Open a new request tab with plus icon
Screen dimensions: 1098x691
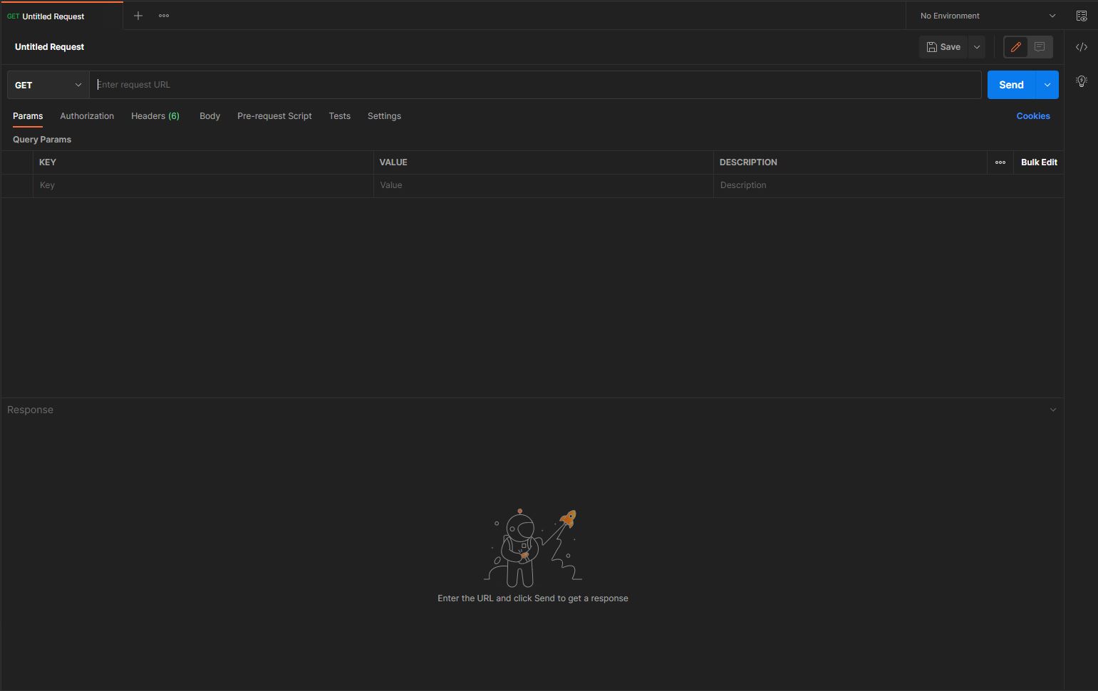click(138, 16)
